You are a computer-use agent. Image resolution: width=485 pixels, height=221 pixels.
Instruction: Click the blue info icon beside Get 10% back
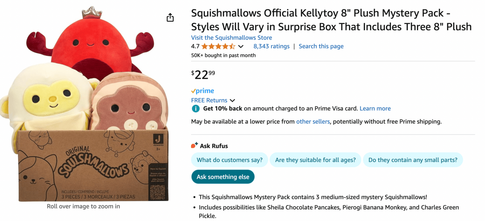tap(196, 109)
